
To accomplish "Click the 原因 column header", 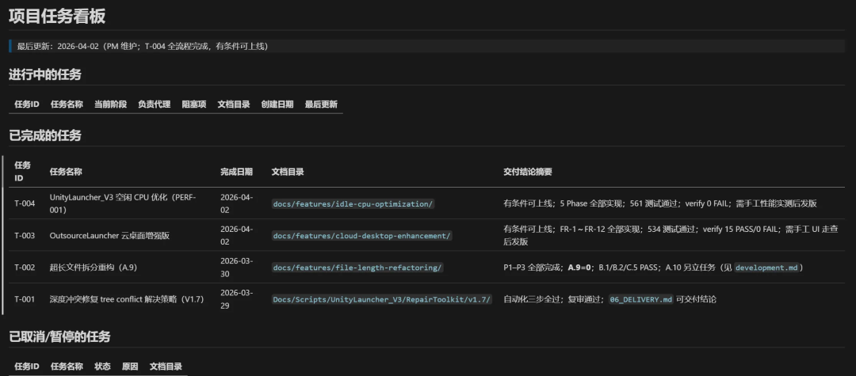I will tap(130, 367).
